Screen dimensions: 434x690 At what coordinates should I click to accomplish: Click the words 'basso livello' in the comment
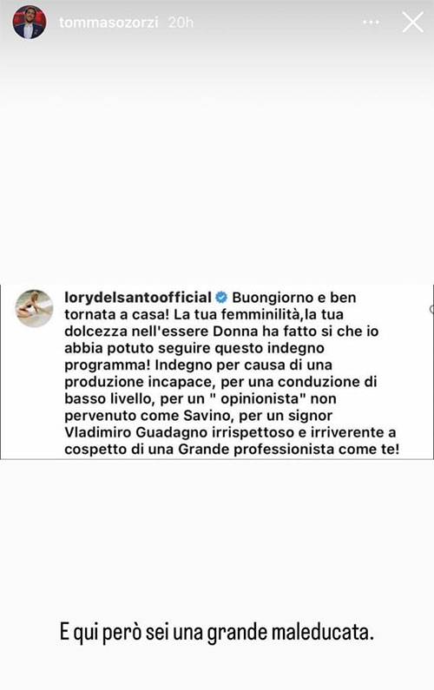tap(108, 398)
